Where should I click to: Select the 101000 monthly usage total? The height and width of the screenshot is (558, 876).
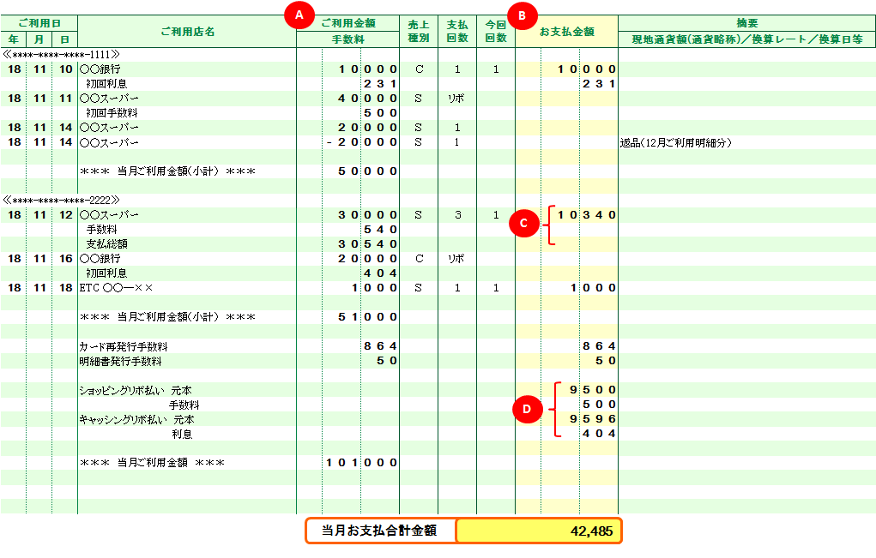[x=362, y=463]
